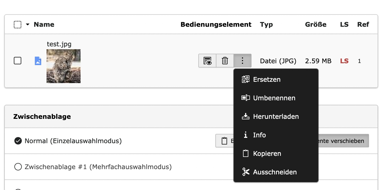Screen dimensions: 385x190
Task: Tick the checkbox for test.jpg row
Action: [x=18, y=61]
